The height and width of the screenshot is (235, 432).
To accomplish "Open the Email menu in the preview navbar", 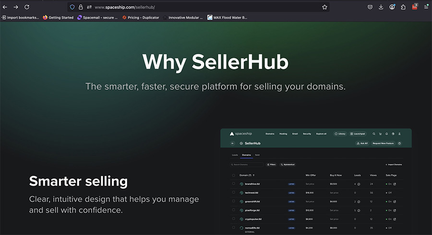I will coord(295,134).
